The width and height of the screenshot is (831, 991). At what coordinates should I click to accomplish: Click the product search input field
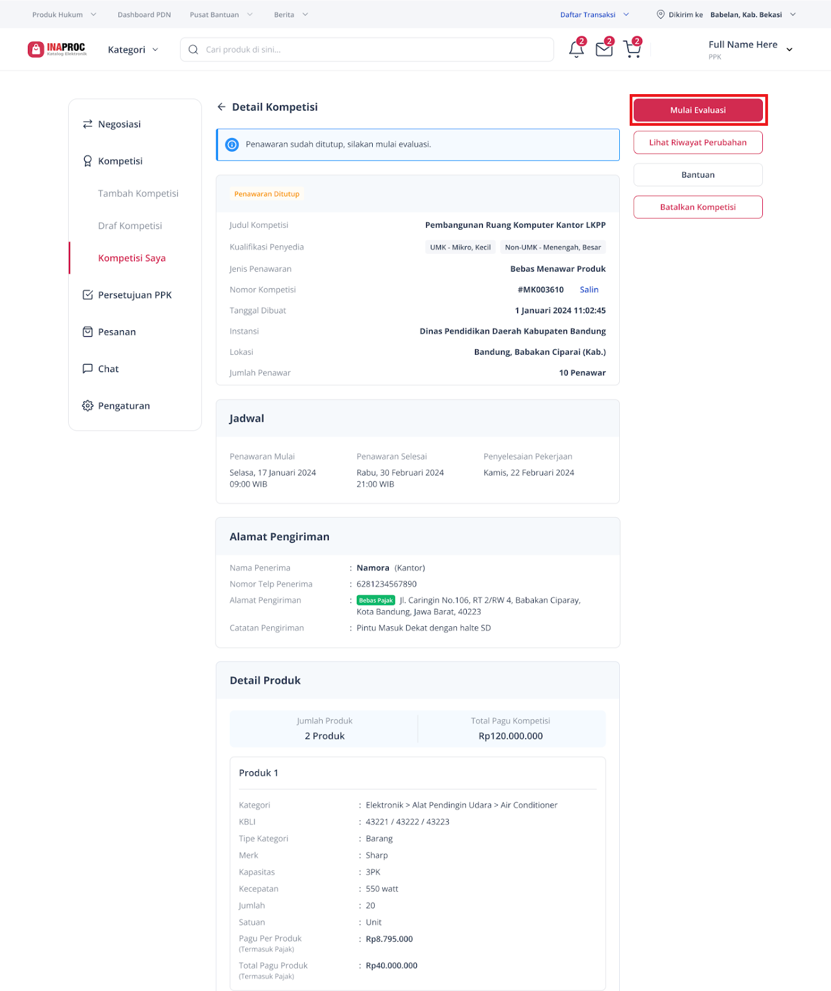point(372,50)
